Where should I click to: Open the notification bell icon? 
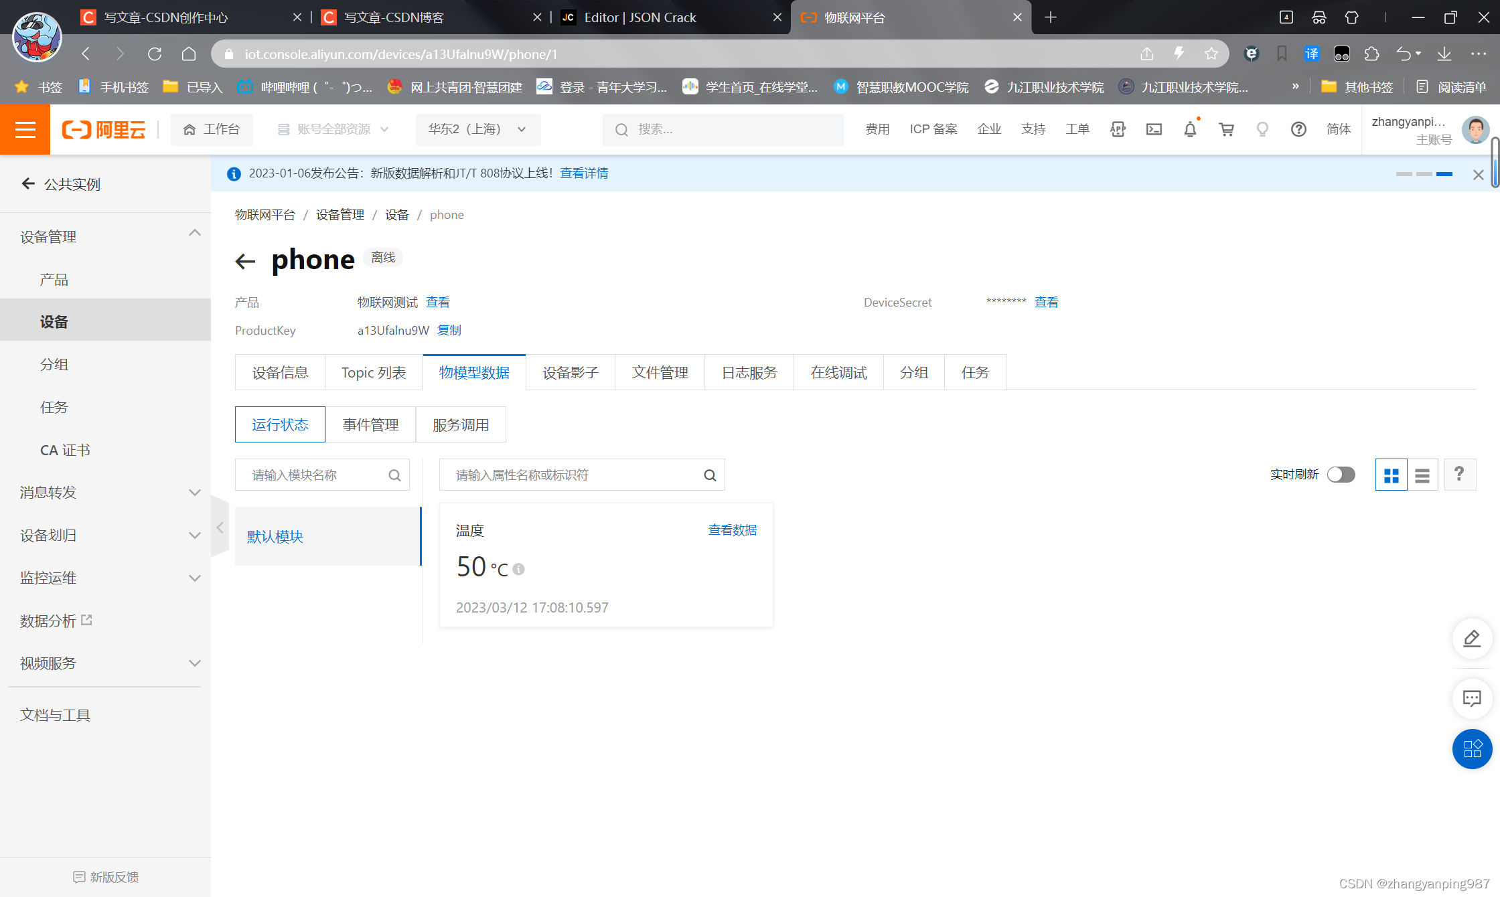pos(1190,129)
